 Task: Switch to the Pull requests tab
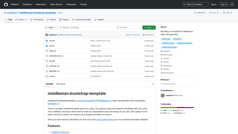pyautogui.click(x=37, y=20)
